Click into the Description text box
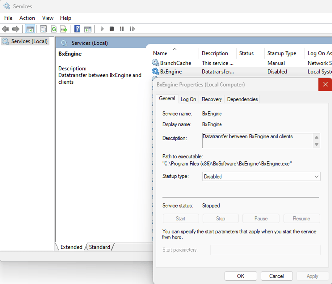Screen dimensions: 332x284 coord(257,141)
